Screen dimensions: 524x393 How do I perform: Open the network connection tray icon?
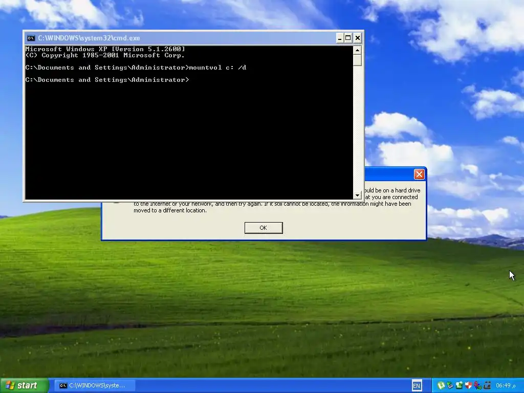[460, 385]
